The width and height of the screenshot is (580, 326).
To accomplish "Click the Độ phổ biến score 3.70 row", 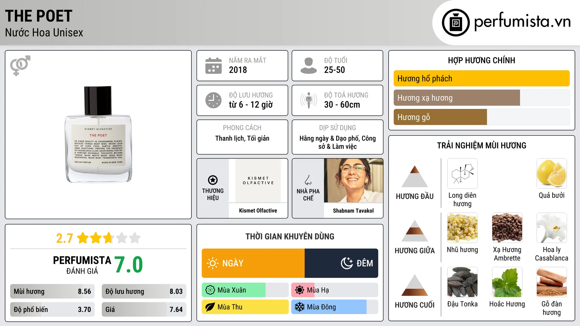I will (52, 310).
